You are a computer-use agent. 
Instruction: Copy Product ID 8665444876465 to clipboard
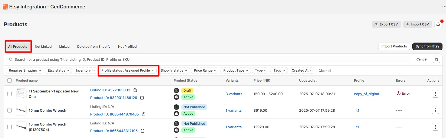144,114
